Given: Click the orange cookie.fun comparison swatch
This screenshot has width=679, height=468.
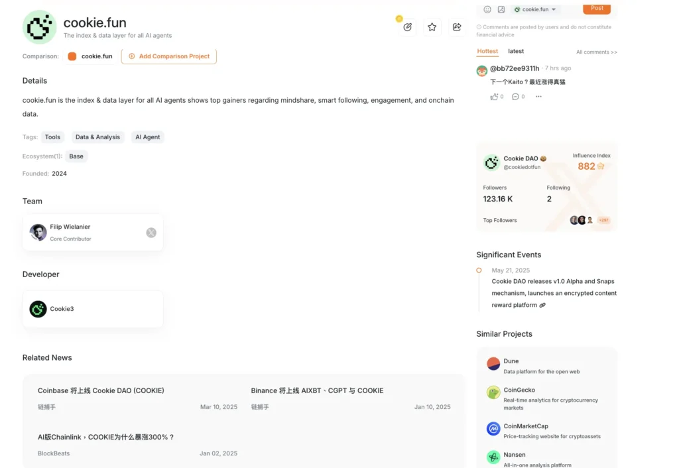Looking at the screenshot, I should [x=72, y=56].
